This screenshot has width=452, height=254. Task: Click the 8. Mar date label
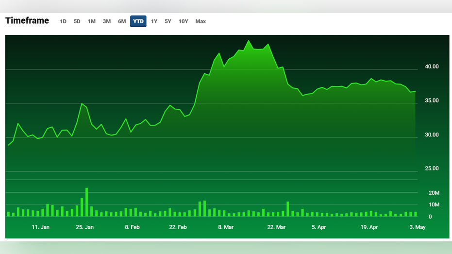[226, 227]
